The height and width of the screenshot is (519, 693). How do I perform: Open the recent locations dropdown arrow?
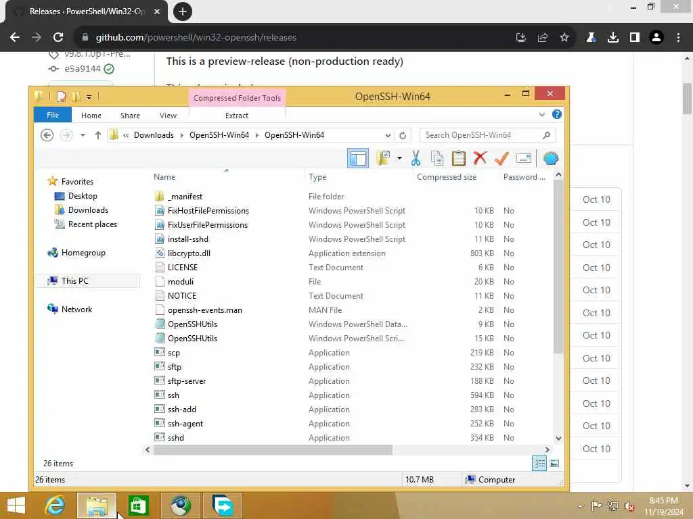[83, 135]
